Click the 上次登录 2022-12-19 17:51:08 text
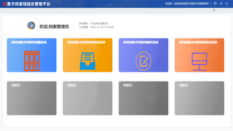This screenshot has width=233, height=131. pos(96,27)
